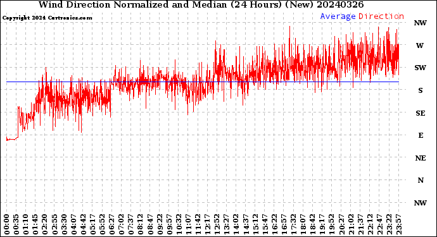Click the 14:37 time label
The image size is (437, 237).
click(x=246, y=224)
